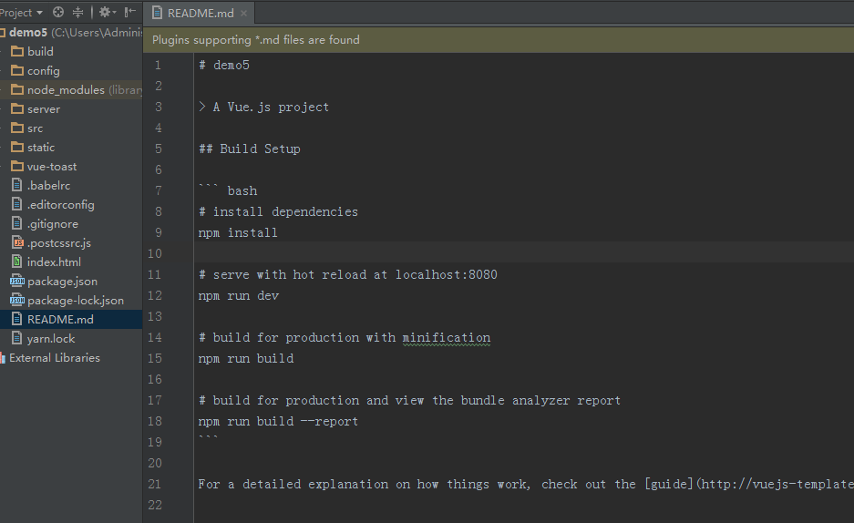Hide the Project panel with hide icon
Viewport: 854px width, 523px height.
coord(130,12)
